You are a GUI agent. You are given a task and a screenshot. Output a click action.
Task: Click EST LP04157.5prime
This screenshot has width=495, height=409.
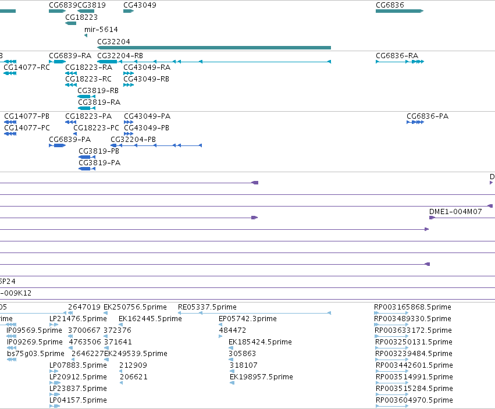(55, 406)
